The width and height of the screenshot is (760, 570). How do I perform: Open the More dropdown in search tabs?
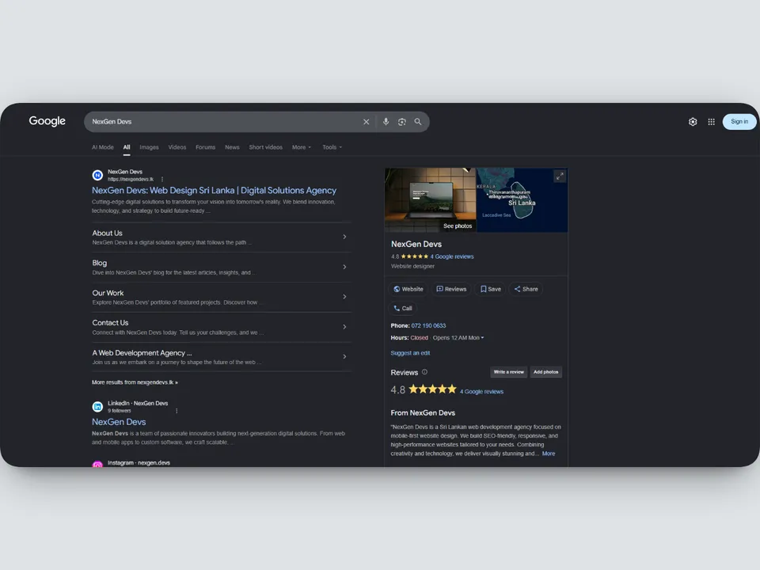[x=302, y=147]
